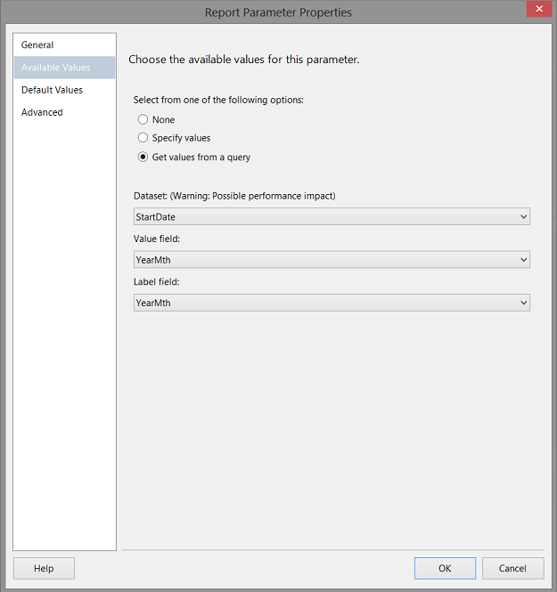Select Get values from a query
The width and height of the screenshot is (557, 592).
click(x=143, y=158)
